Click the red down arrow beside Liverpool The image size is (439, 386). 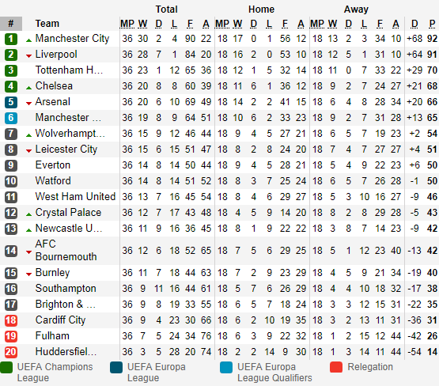(28, 56)
